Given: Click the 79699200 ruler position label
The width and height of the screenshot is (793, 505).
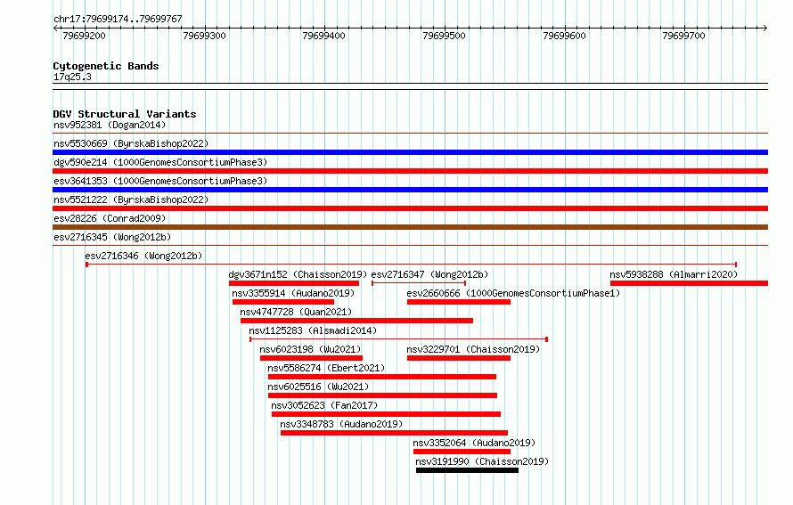Looking at the screenshot, I should tap(84, 36).
